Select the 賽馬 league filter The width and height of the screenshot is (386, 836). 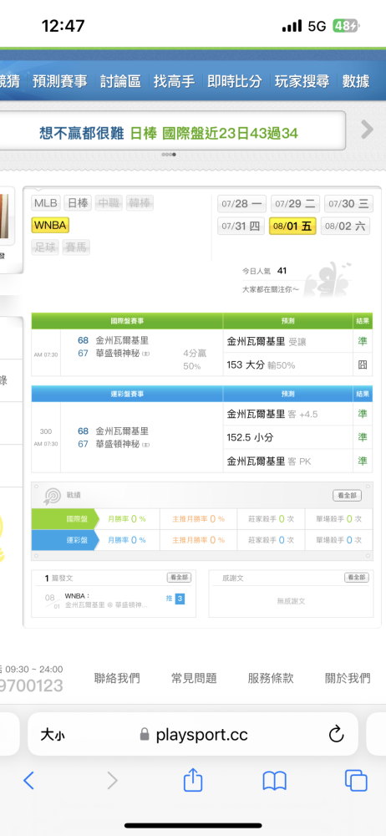click(x=76, y=247)
